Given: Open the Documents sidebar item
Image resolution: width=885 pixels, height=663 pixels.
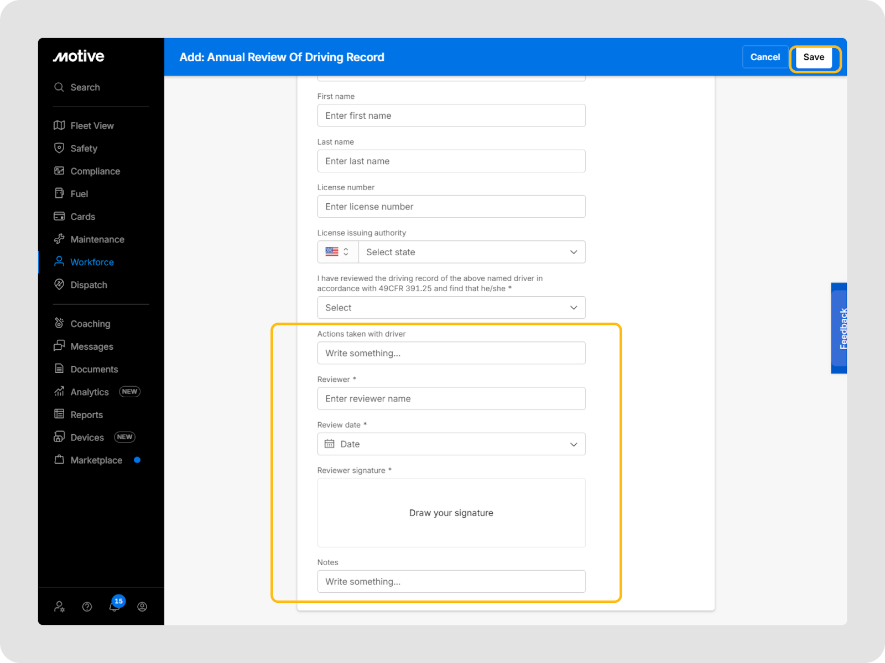Looking at the screenshot, I should tap(94, 369).
